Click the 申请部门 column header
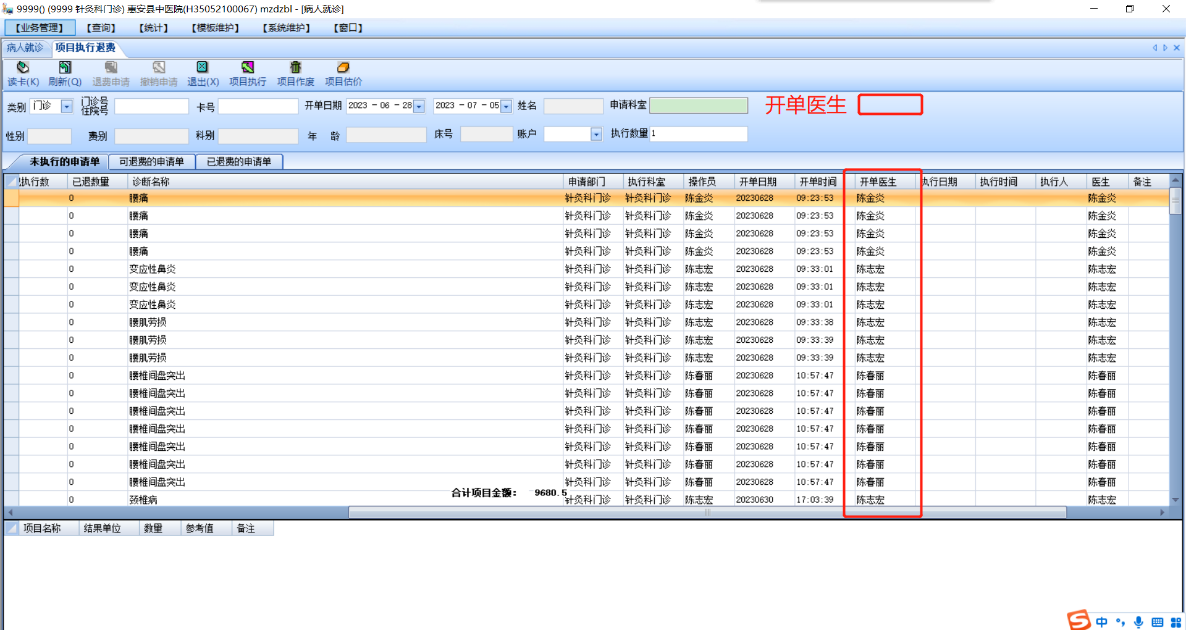Screen dimensions: 1186x630 click(x=594, y=182)
